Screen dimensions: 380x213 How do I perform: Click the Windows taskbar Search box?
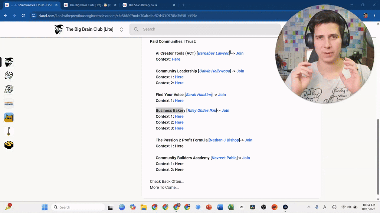pyautogui.click(x=78, y=207)
